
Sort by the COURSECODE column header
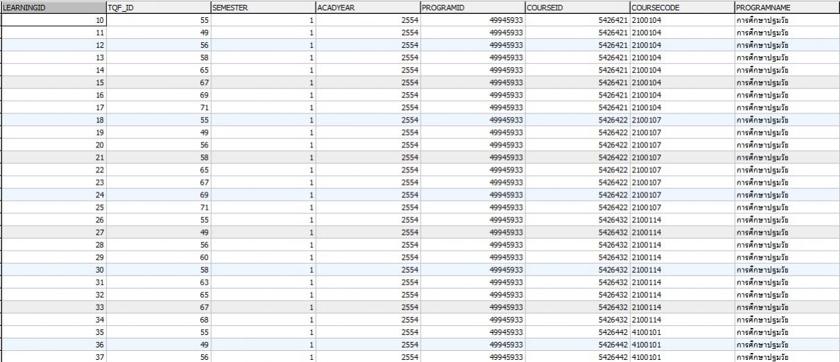(x=681, y=6)
